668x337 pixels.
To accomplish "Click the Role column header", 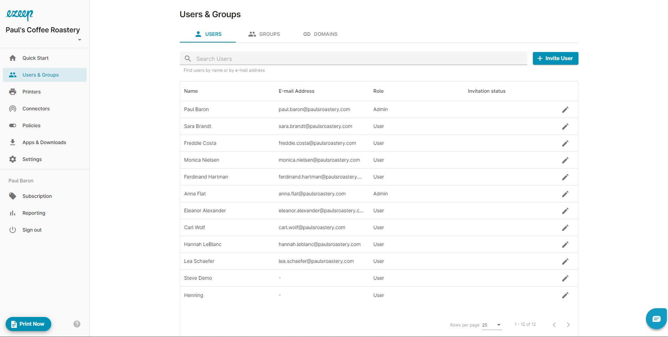I will coord(378,91).
